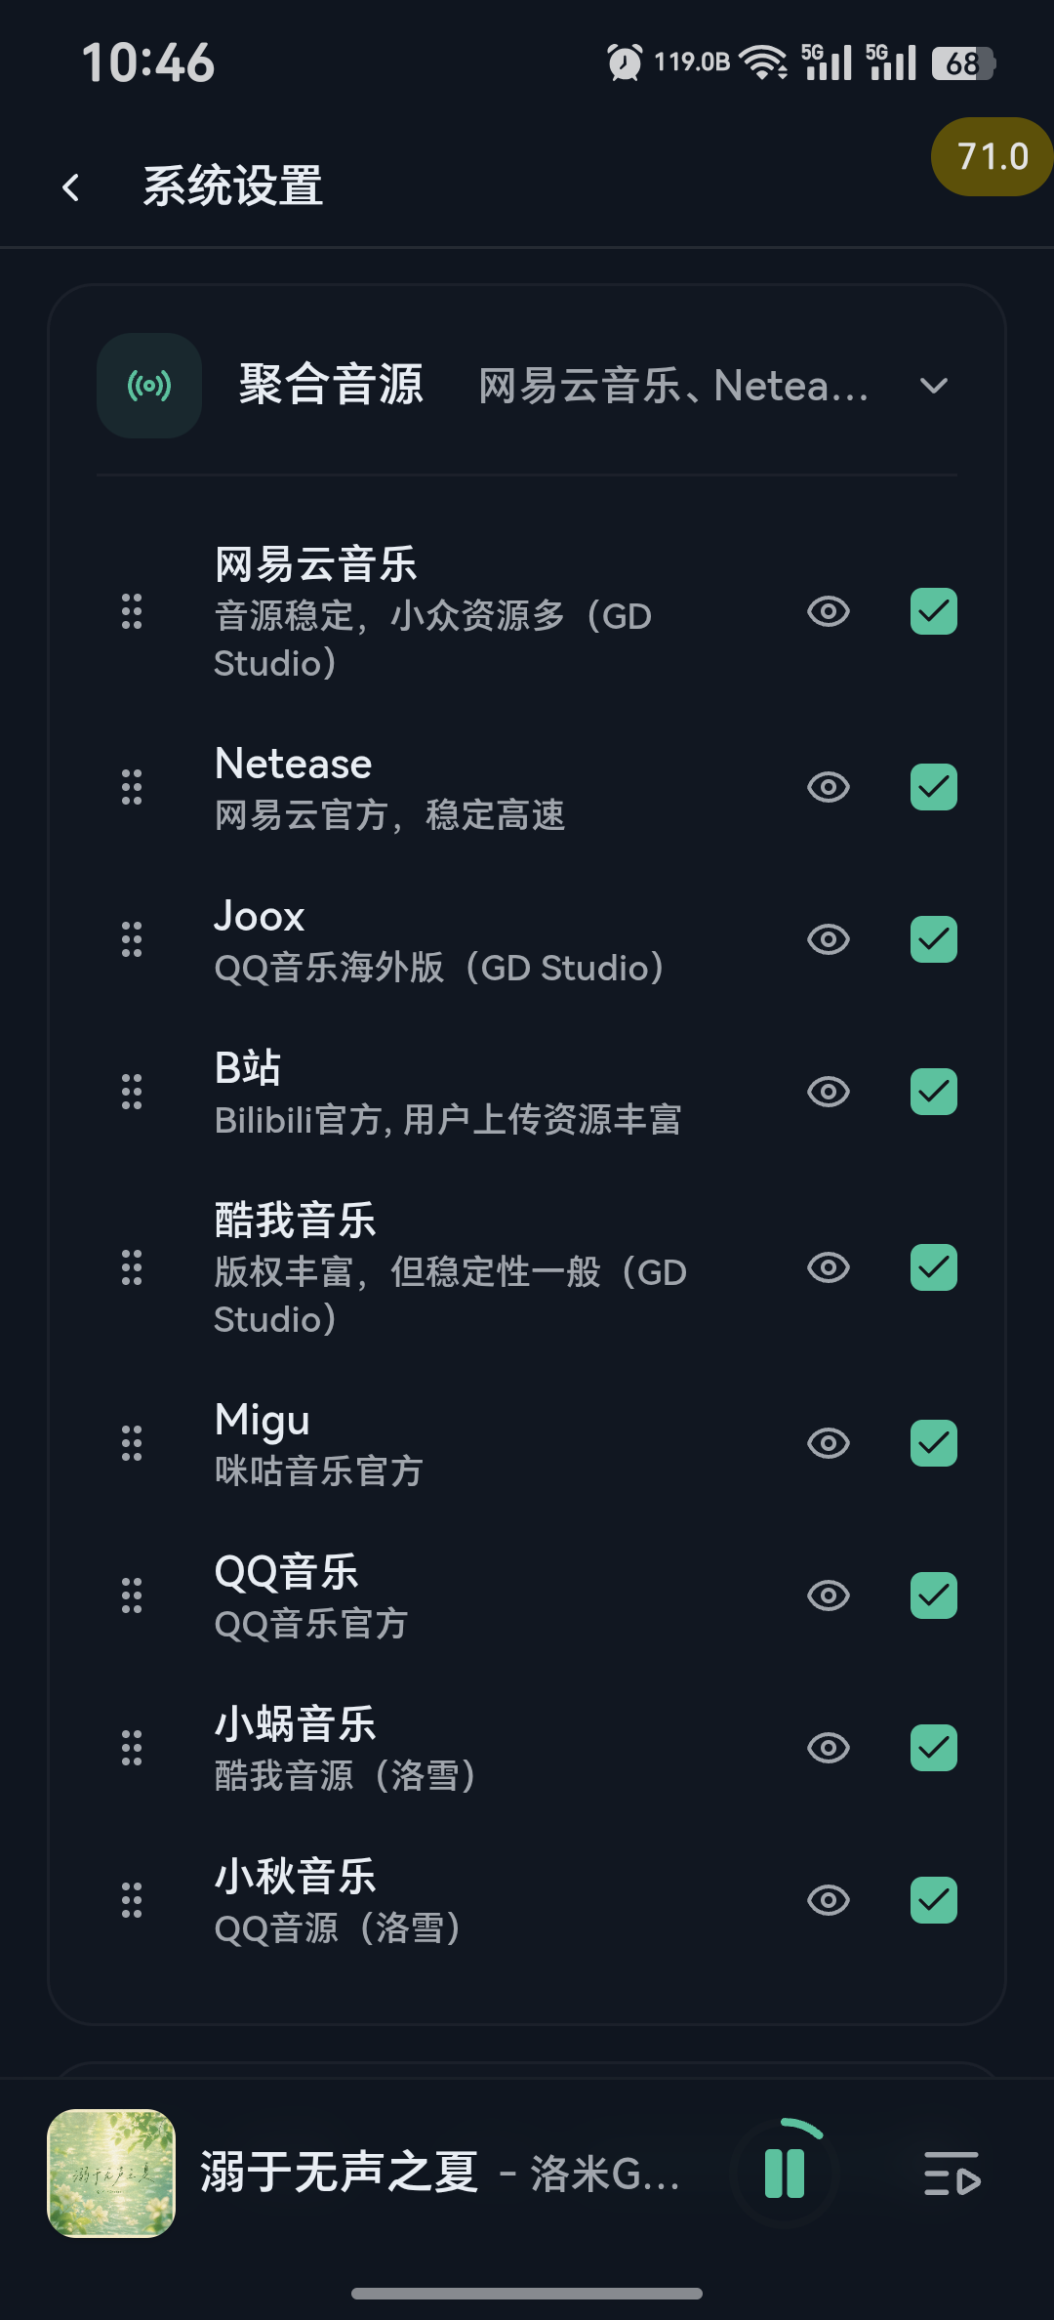Disable the QQ音乐 source checkbox
This screenshot has width=1054, height=2320.
click(x=934, y=1595)
